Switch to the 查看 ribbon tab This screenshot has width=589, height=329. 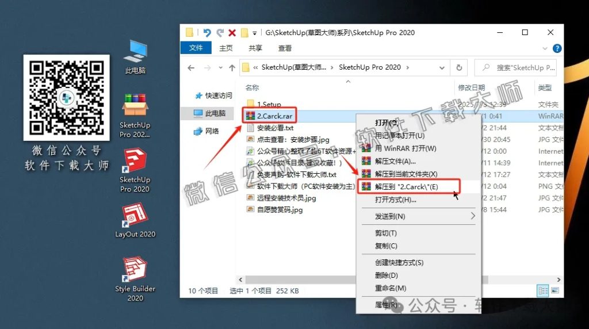(x=285, y=48)
